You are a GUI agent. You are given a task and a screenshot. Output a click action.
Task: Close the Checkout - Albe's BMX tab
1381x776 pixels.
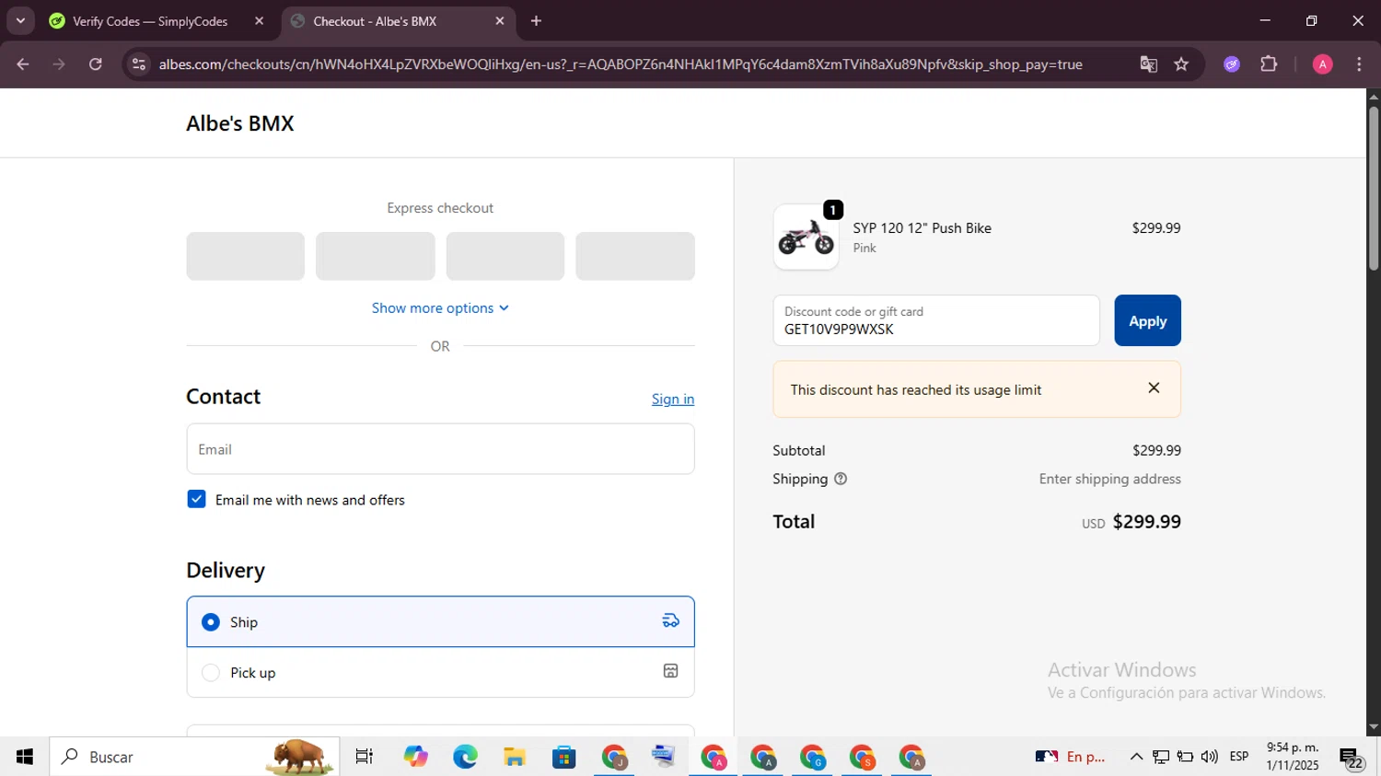[x=500, y=21]
